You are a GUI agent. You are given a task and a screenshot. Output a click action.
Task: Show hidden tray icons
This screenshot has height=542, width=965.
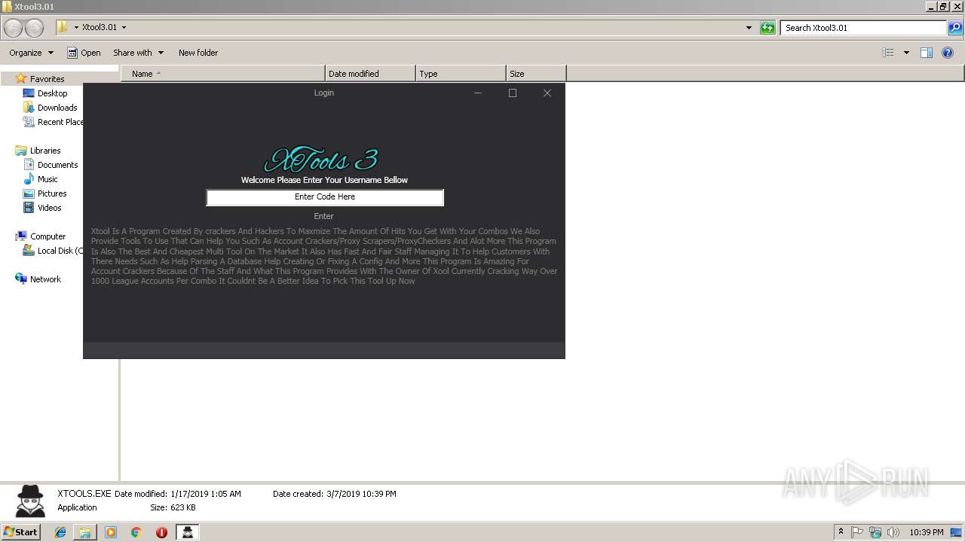click(x=841, y=532)
